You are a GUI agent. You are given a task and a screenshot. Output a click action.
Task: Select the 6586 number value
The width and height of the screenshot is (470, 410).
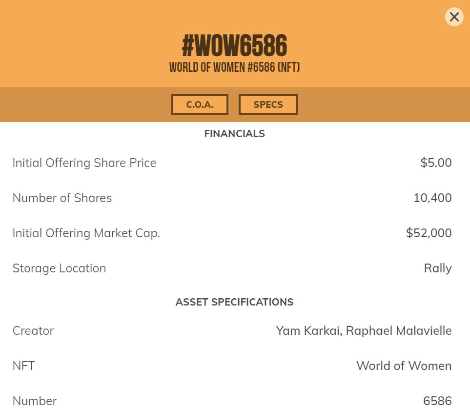click(437, 401)
